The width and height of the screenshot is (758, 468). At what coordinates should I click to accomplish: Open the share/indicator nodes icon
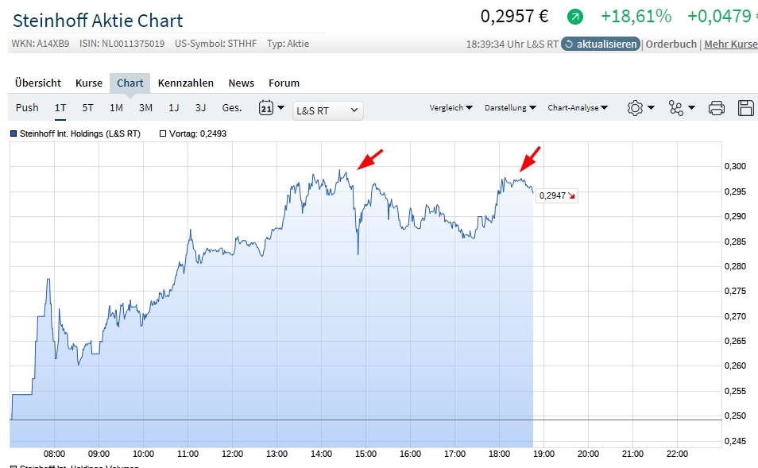[x=676, y=108]
